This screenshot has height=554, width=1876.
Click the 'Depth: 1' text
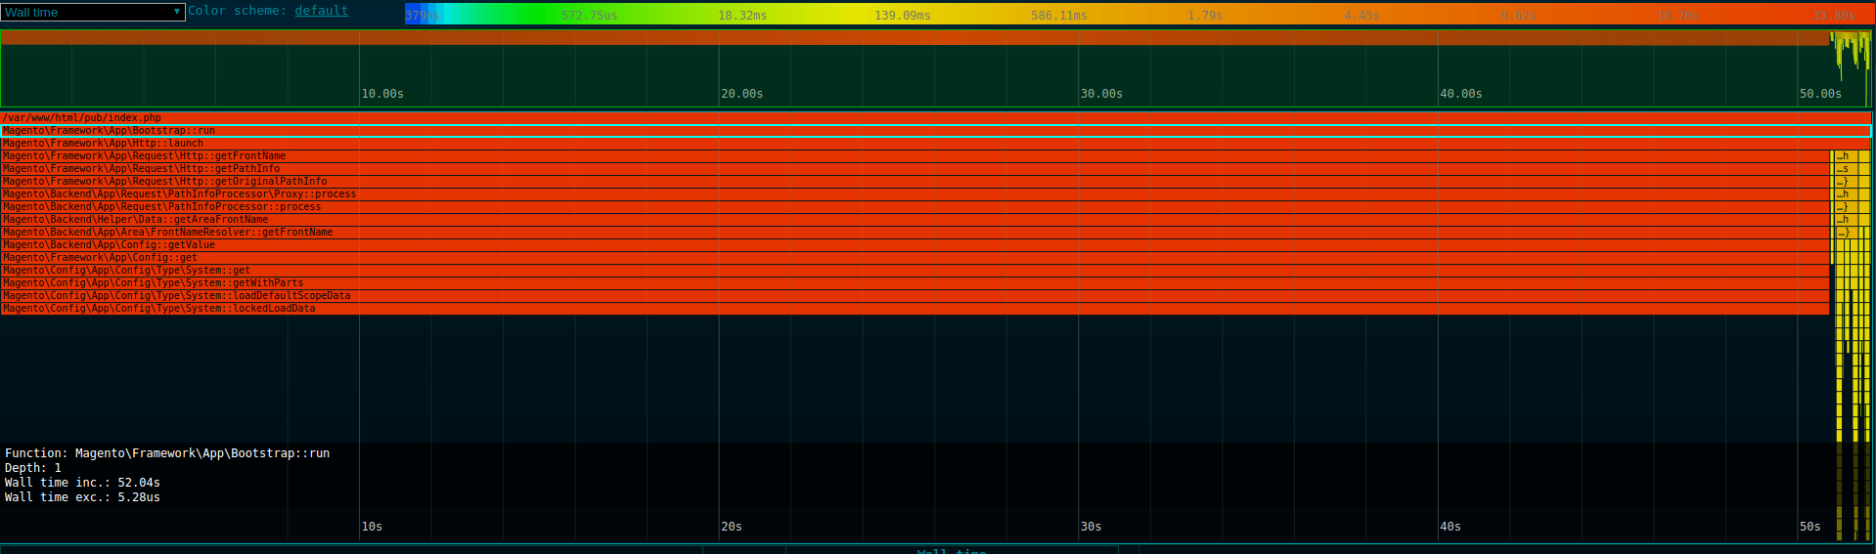[33, 468]
